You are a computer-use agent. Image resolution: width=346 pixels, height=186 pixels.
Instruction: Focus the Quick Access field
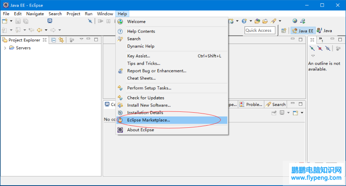pyautogui.click(x=260, y=30)
